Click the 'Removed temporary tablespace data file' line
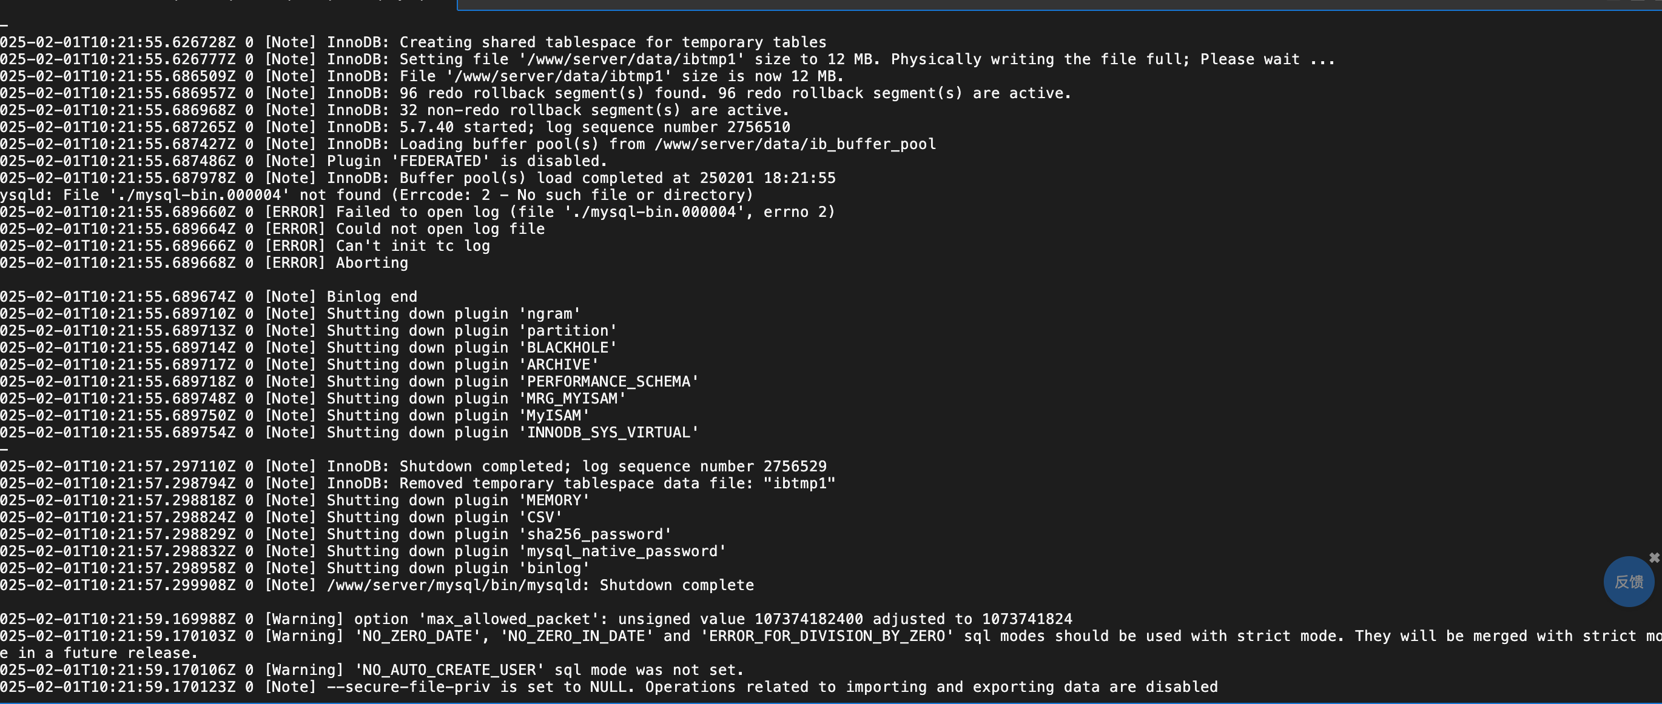Image resolution: width=1662 pixels, height=704 pixels. [x=417, y=483]
